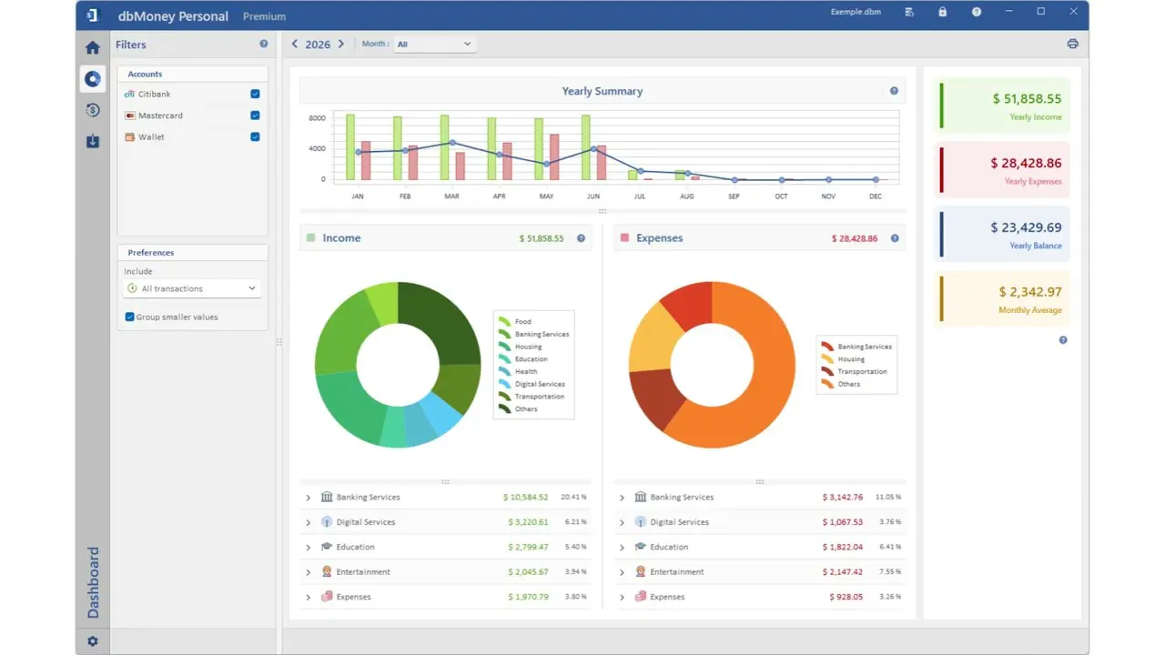Click the 2026 year label
Viewport: 1165px width, 655px height.
pos(318,45)
